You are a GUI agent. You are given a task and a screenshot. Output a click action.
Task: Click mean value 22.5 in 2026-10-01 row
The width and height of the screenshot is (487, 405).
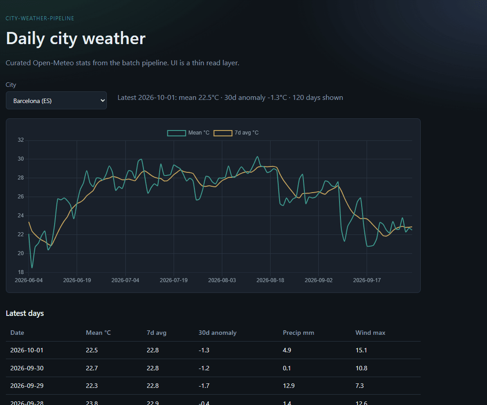[x=92, y=350]
